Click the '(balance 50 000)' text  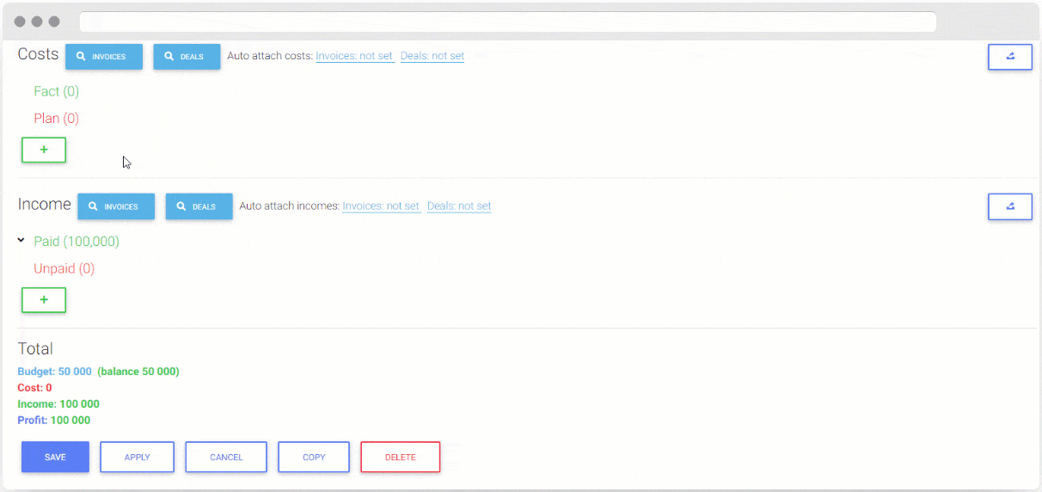[x=138, y=372]
